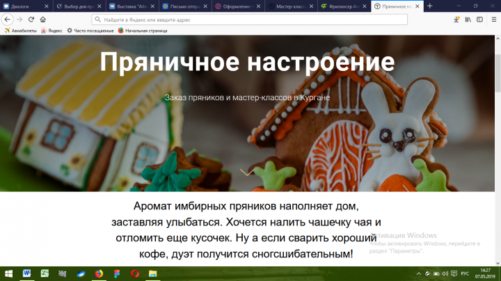The width and height of the screenshot is (501, 281).
Task: Open the Firefox hamburger menu
Action: (493, 19)
